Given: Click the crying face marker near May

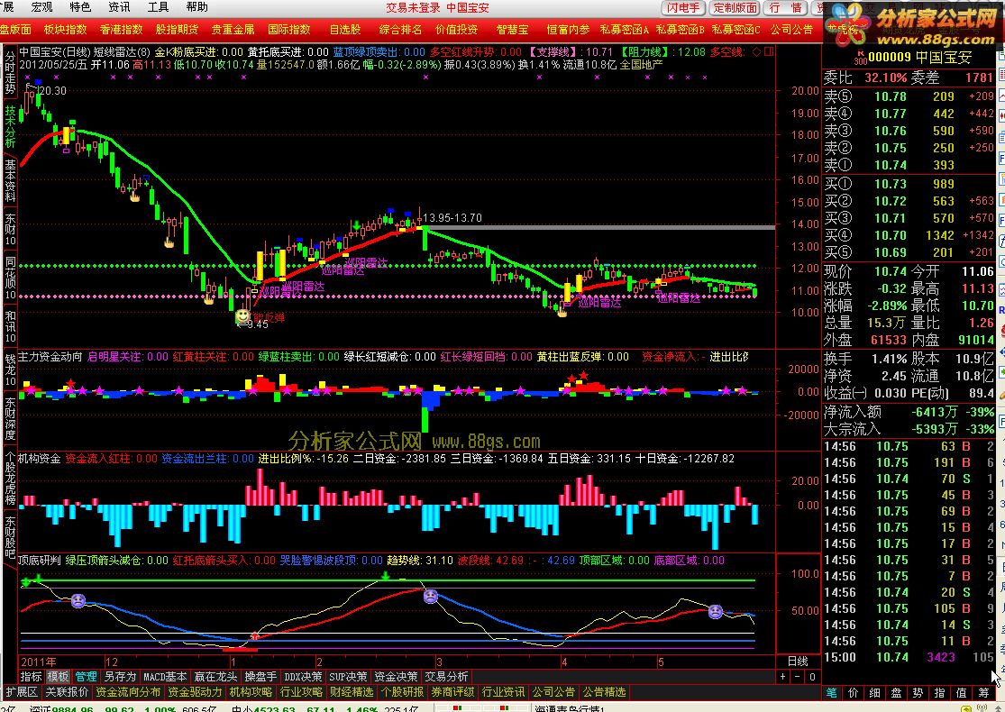Looking at the screenshot, I should [x=716, y=611].
